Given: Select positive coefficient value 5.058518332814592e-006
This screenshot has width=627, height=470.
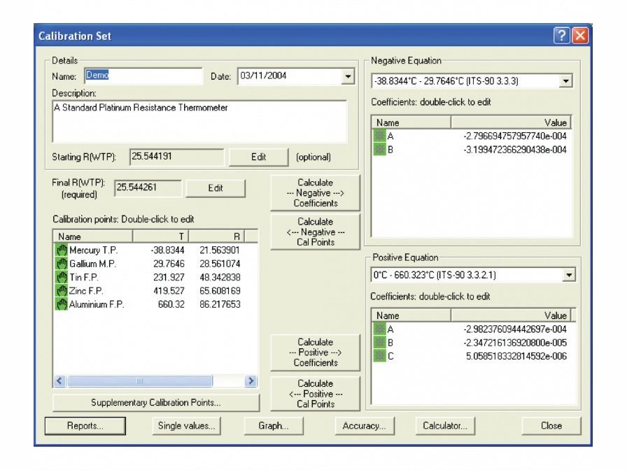Looking at the screenshot, I should click(x=516, y=356).
